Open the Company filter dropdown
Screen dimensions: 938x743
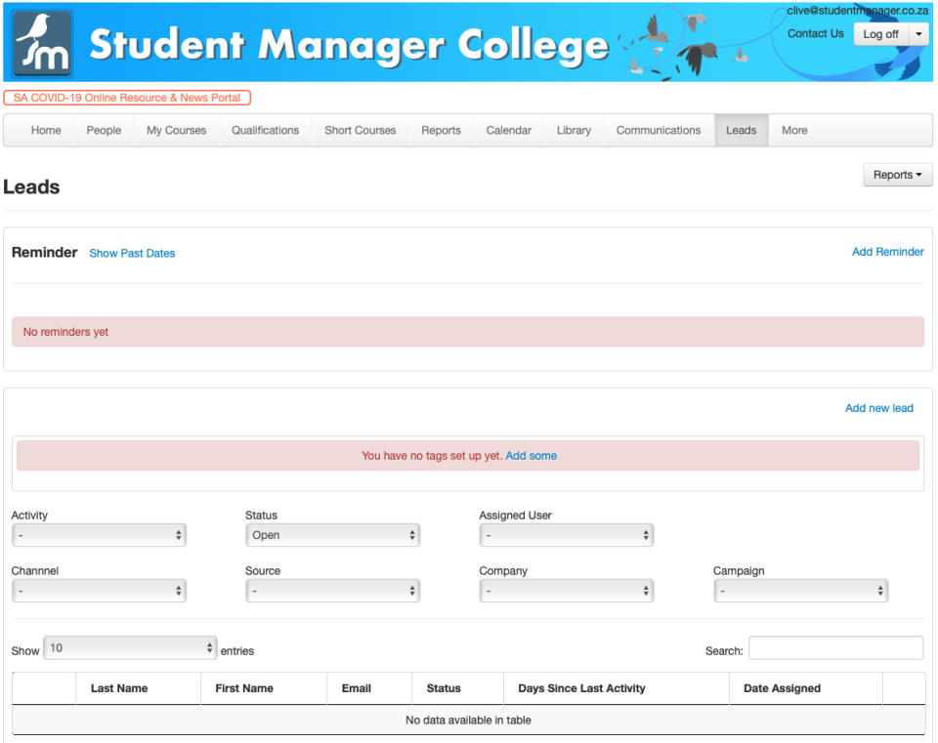(x=566, y=591)
